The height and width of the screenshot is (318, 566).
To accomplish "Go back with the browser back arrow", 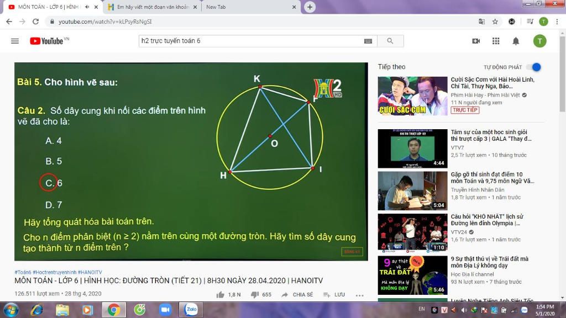I will (9, 22).
